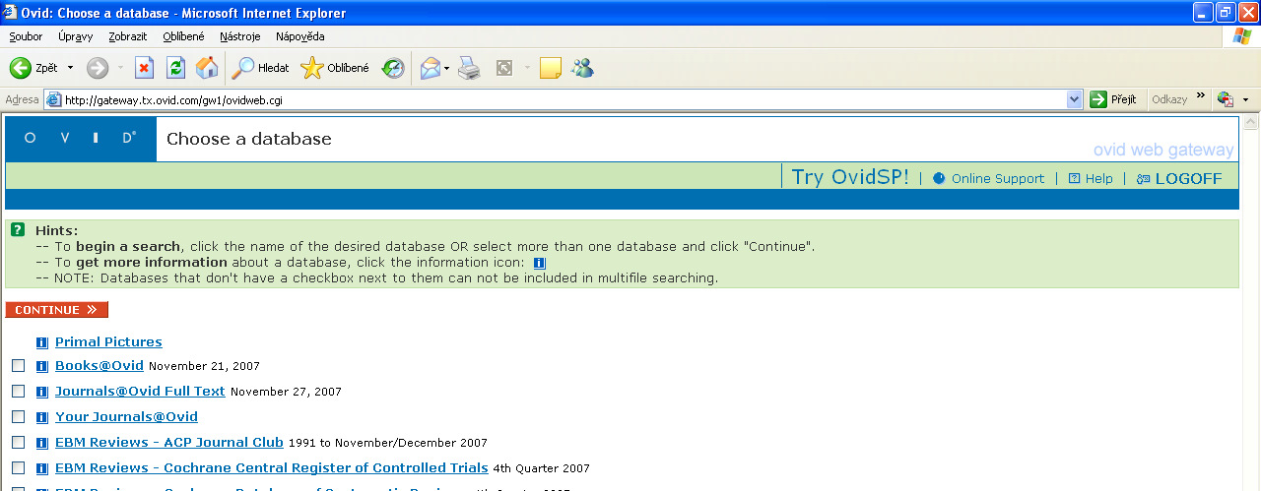Open the Zobrazit menu

[127, 36]
